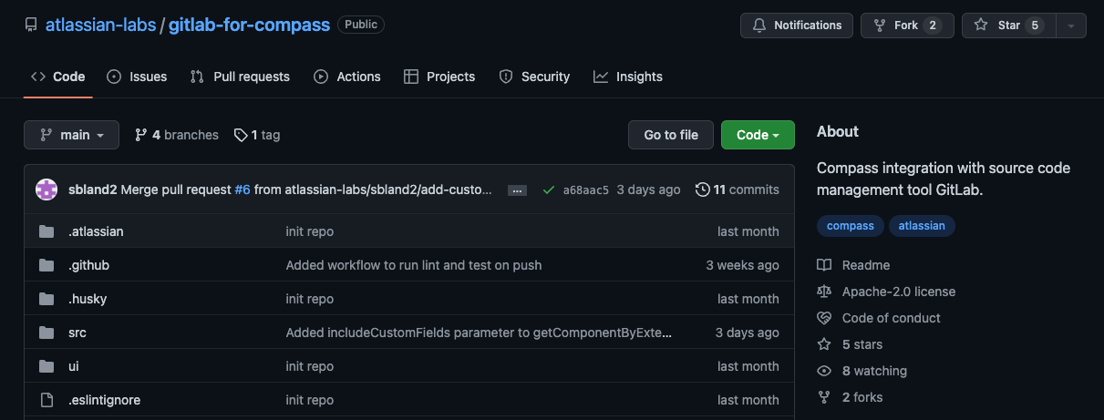The width and height of the screenshot is (1104, 420).
Task: Open the Code of conduct link
Action: pos(879,318)
